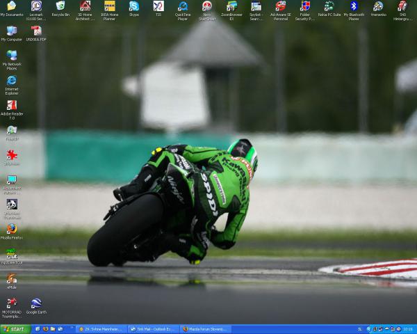Viewport: 417px width, 334px height.
Task: Switch to the Mazda forum taskbar window
Action: (x=206, y=329)
